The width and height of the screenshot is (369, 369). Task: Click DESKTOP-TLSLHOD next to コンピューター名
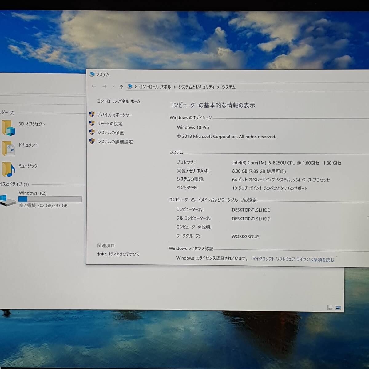click(x=251, y=210)
